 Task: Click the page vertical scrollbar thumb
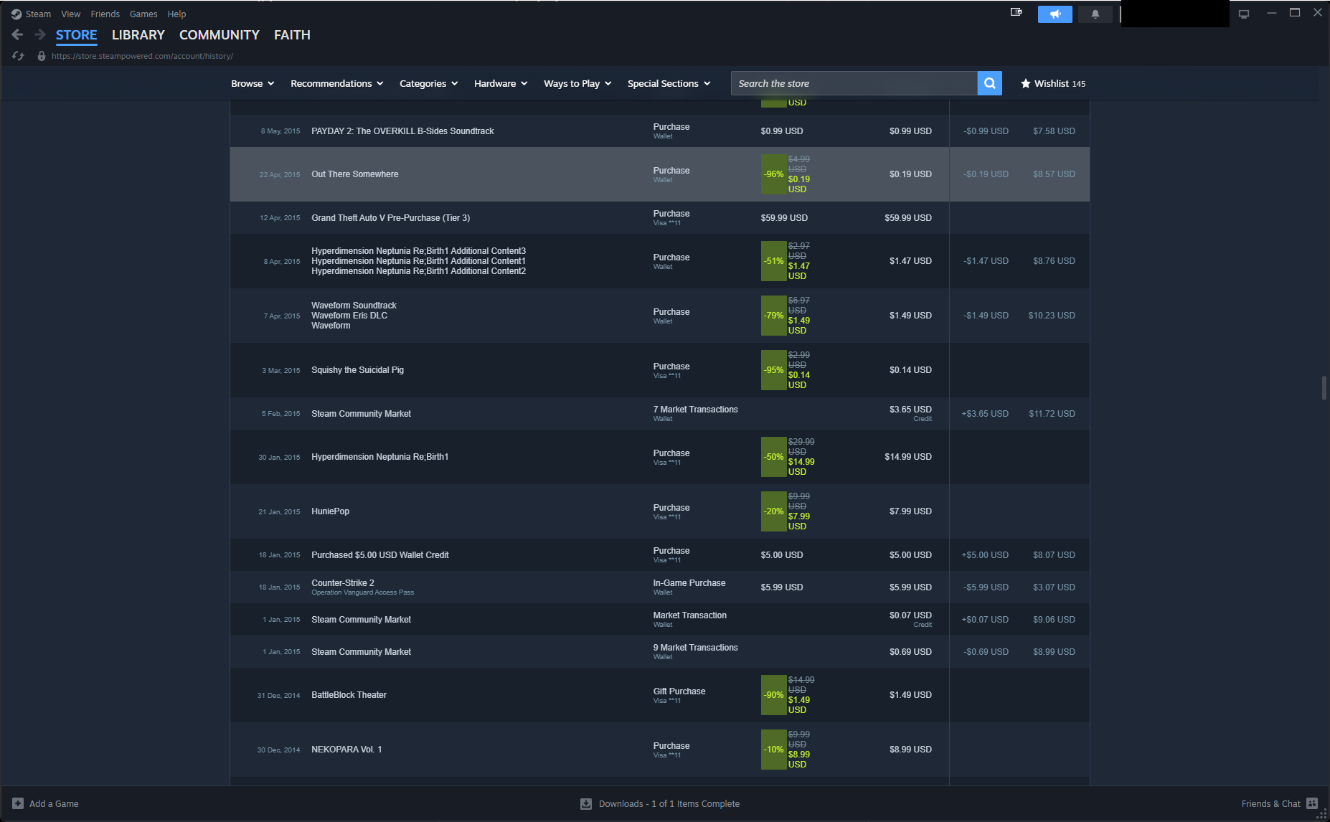point(1324,388)
